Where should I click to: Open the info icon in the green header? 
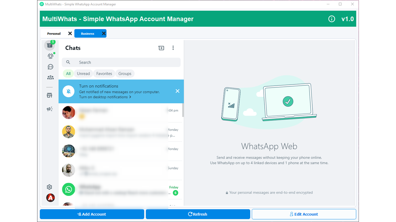[332, 19]
